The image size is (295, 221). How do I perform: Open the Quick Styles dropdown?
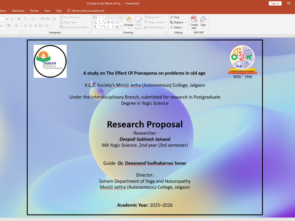[x=138, y=23]
